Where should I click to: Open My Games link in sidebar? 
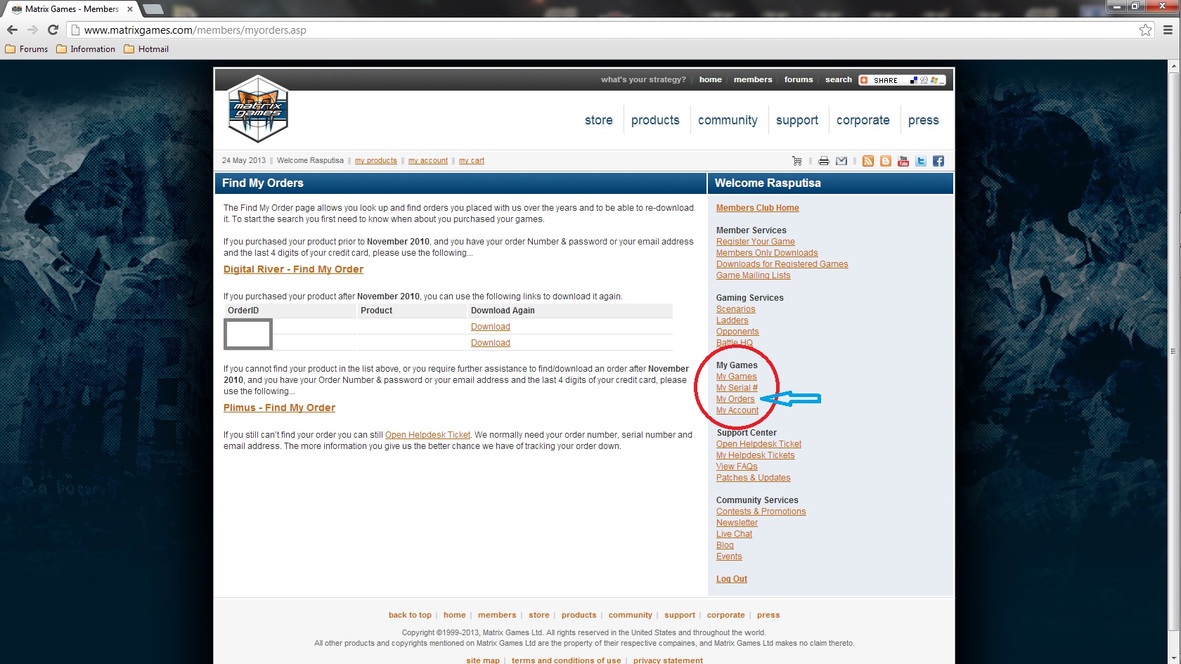pyautogui.click(x=737, y=377)
